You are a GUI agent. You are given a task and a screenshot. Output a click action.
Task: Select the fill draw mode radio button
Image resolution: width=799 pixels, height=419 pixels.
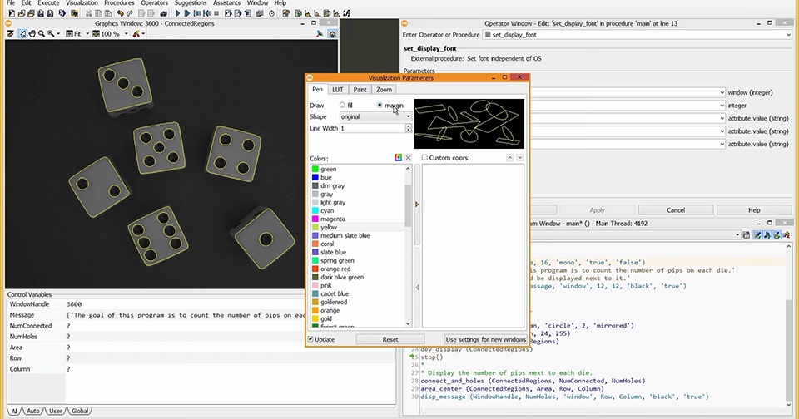[x=342, y=105]
